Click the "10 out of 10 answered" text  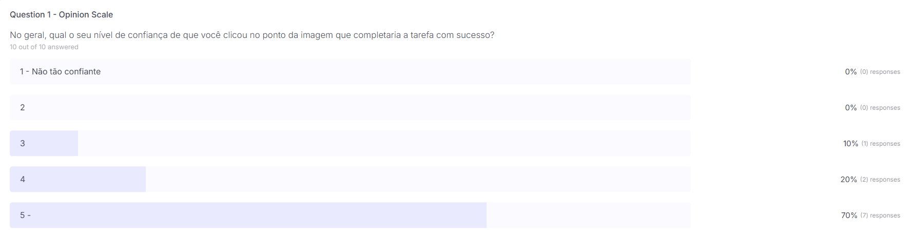click(x=44, y=47)
